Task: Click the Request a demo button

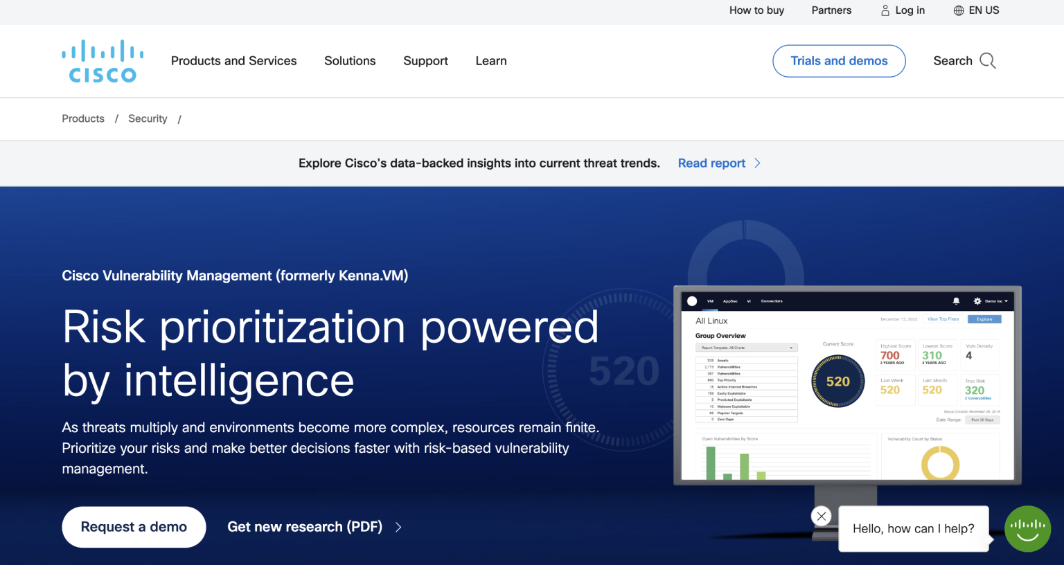Action: (x=133, y=527)
